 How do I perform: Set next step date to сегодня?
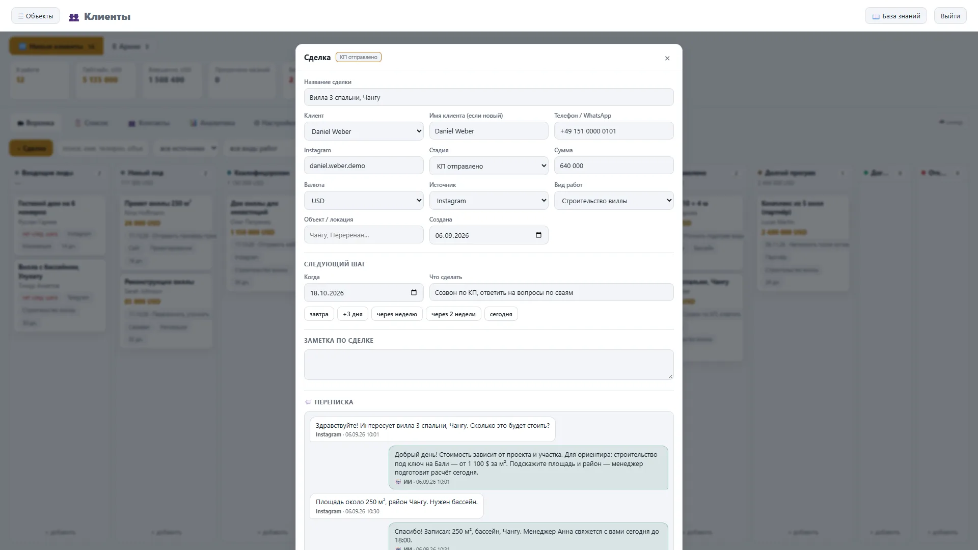pyautogui.click(x=501, y=314)
